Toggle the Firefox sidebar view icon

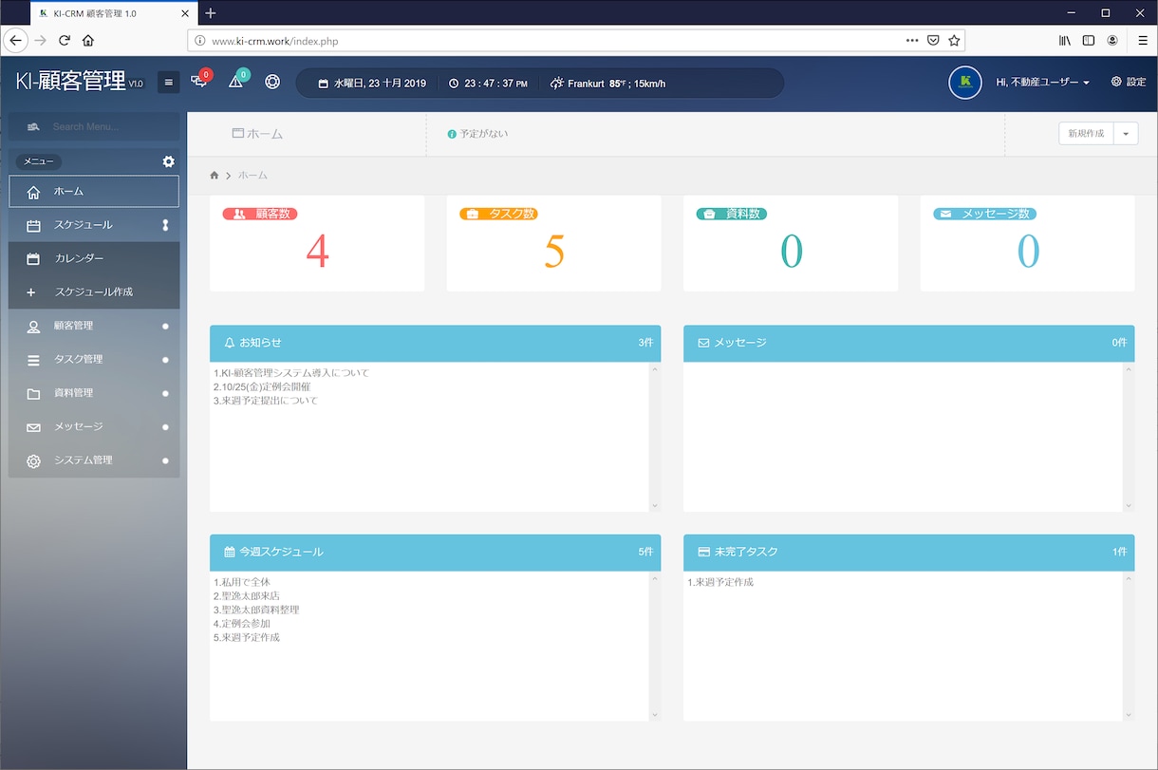1089,41
